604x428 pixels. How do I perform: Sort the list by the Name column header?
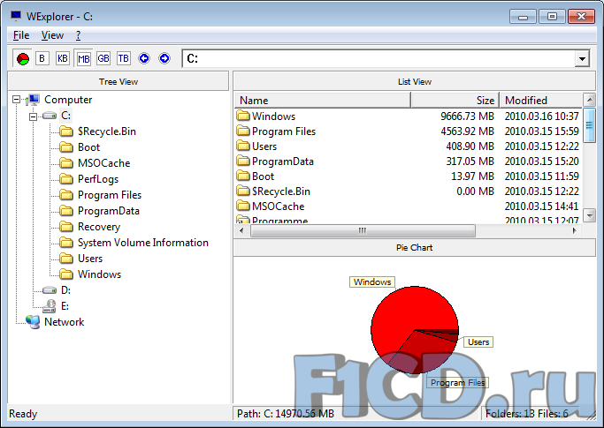[323, 101]
